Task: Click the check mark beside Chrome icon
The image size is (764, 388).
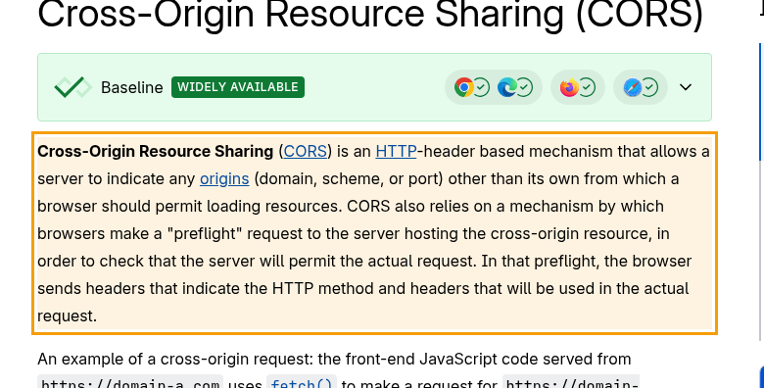Action: click(x=481, y=87)
